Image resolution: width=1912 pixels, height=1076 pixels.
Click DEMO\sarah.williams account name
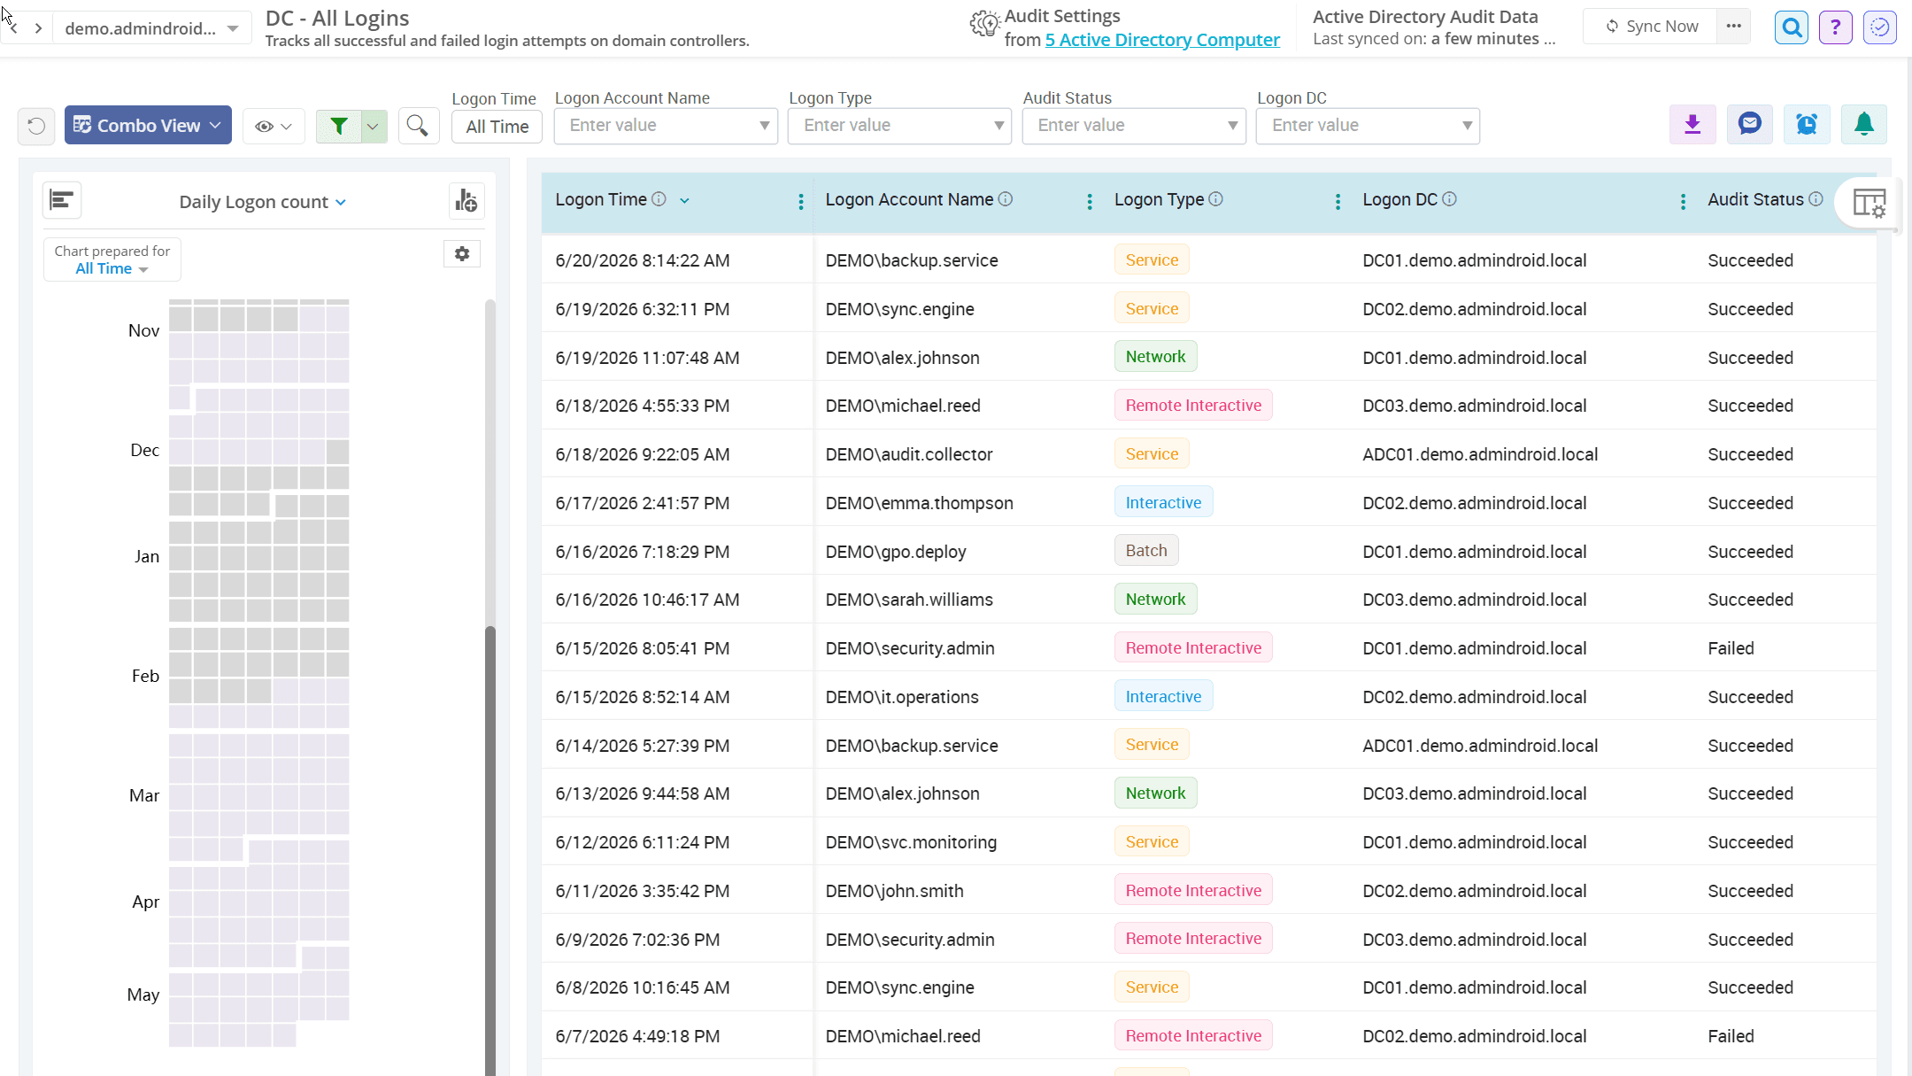click(x=909, y=600)
